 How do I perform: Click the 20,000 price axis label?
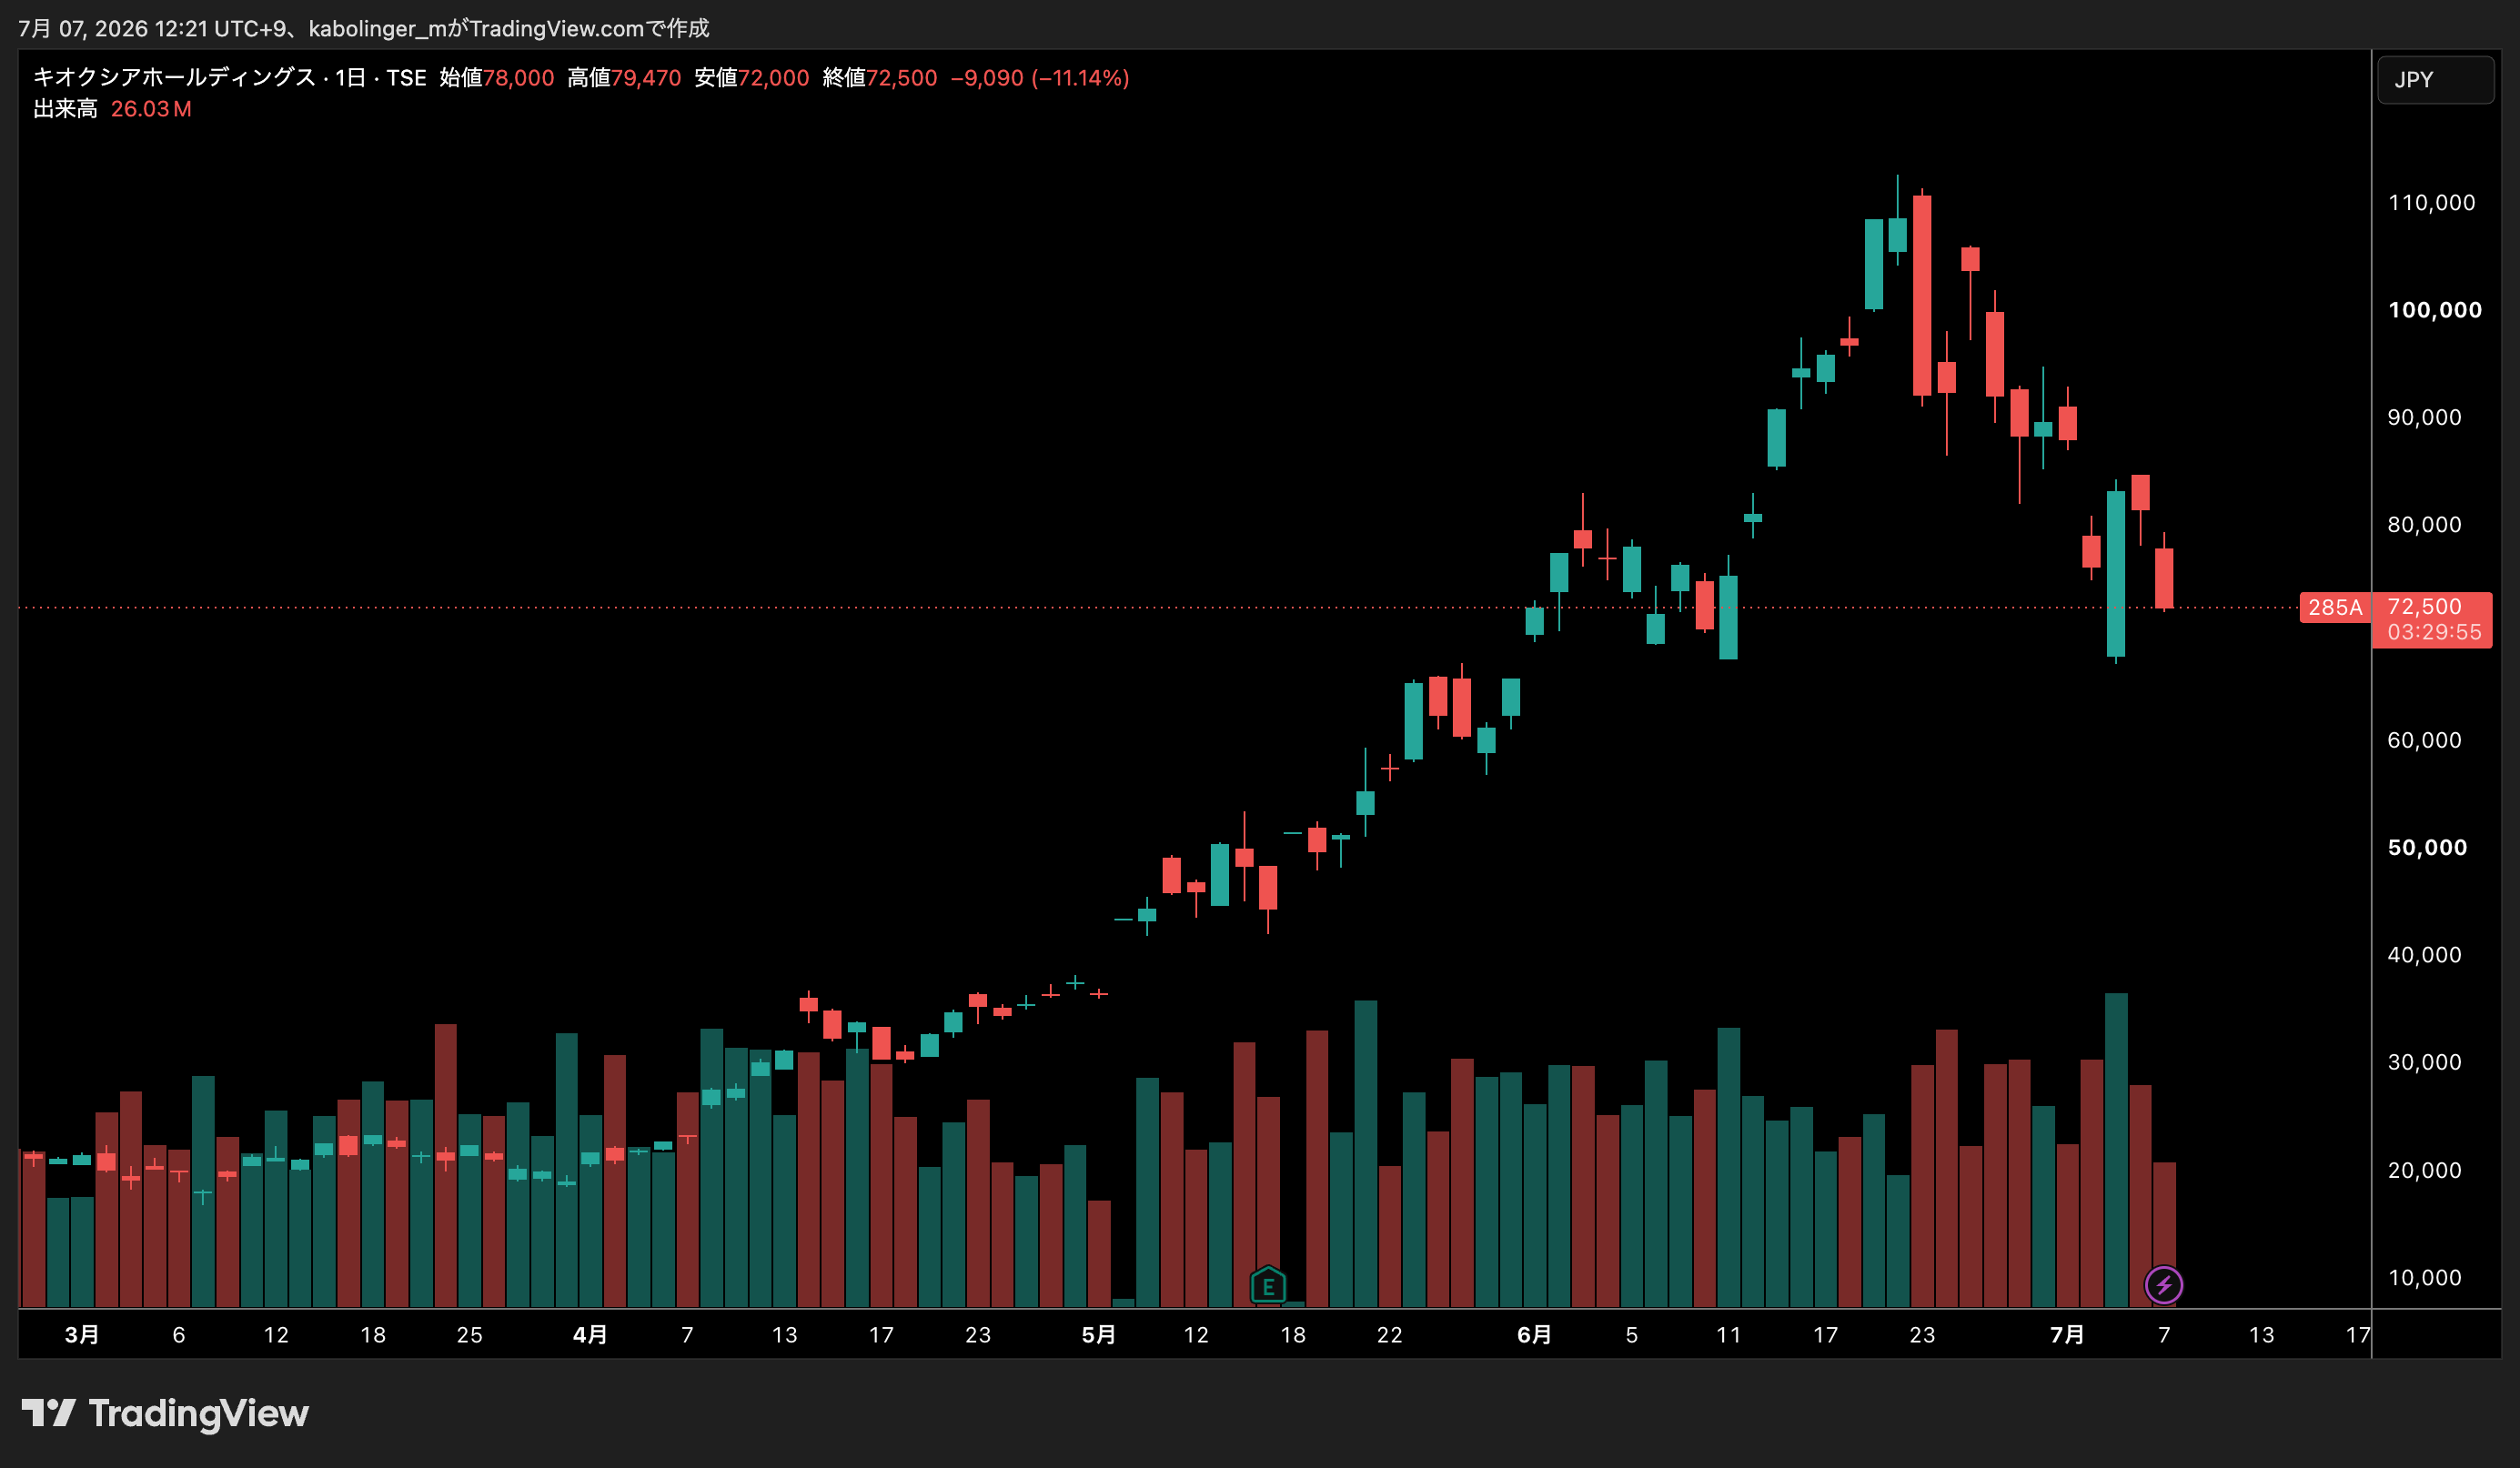[2424, 1170]
